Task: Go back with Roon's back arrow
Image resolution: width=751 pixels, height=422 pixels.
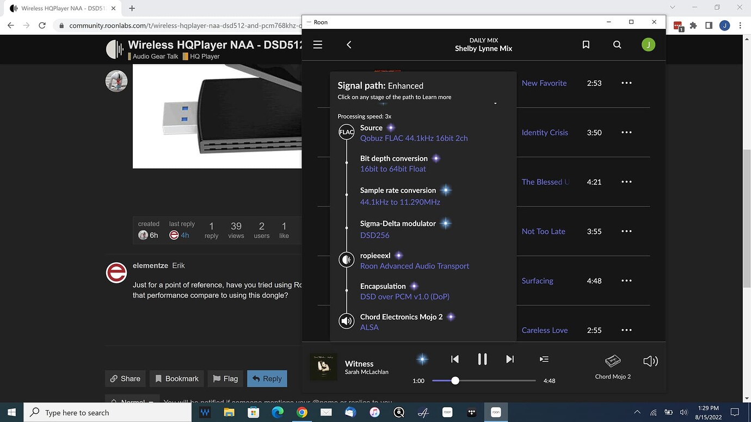Action: 349,45
